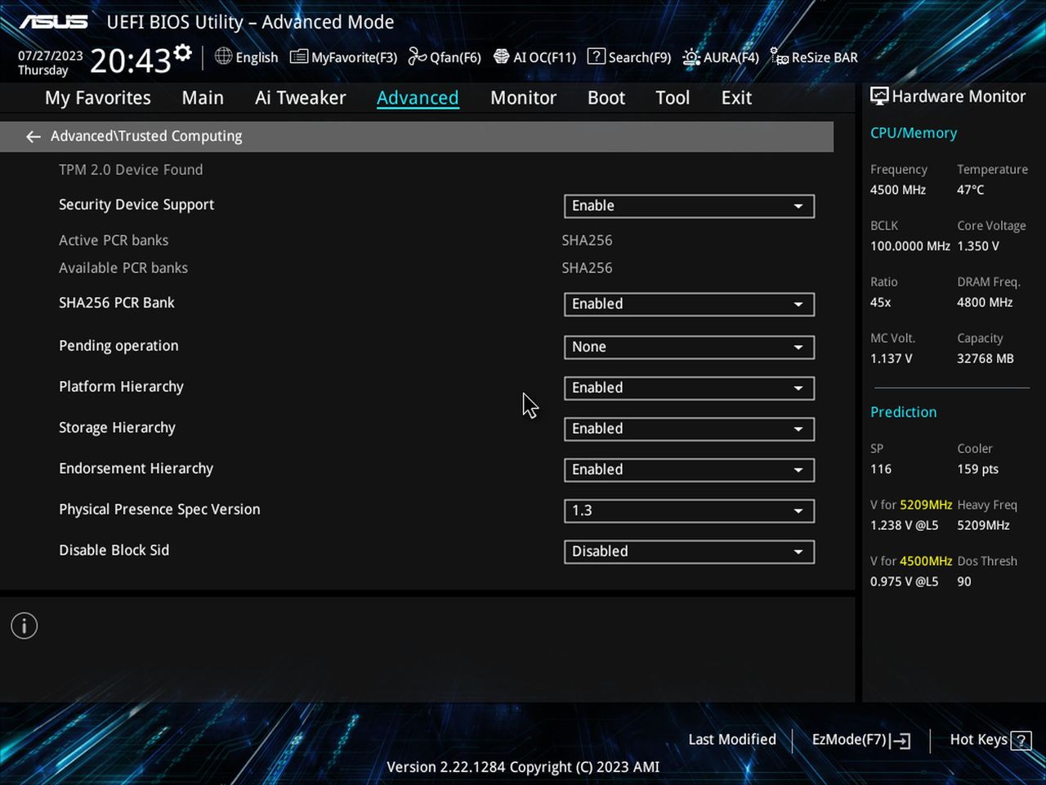This screenshot has height=785, width=1046.
Task: Click the Hot Keys question icon
Action: point(1021,741)
